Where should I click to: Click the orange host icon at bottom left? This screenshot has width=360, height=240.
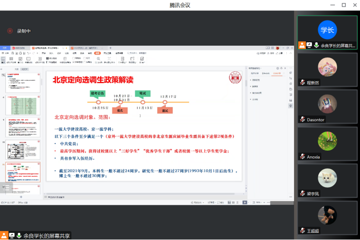tap(4, 235)
